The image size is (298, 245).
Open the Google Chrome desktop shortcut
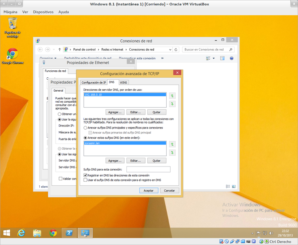pos(13,56)
